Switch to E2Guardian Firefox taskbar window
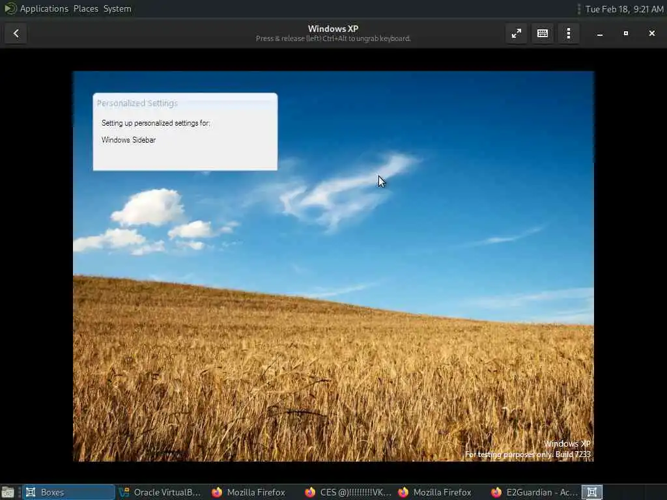The height and width of the screenshot is (500, 667). 534,492
